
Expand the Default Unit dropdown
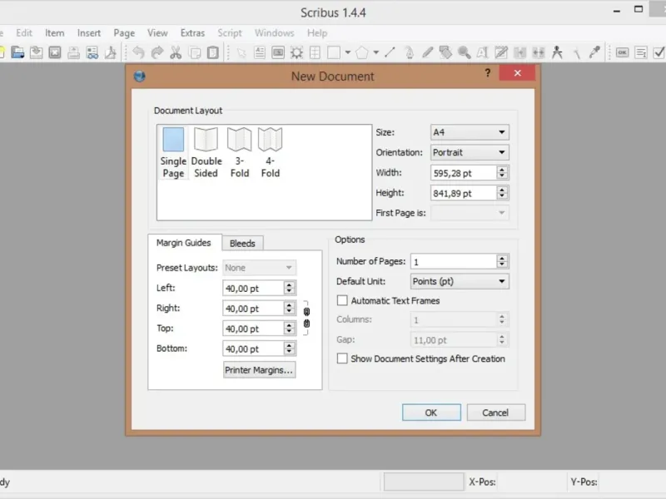[x=460, y=281]
